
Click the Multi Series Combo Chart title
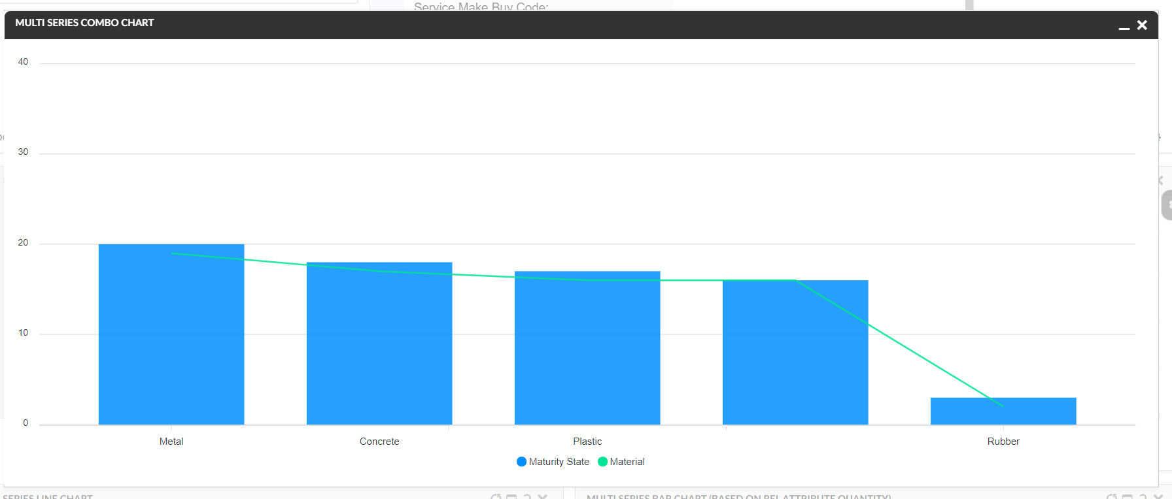[x=84, y=23]
